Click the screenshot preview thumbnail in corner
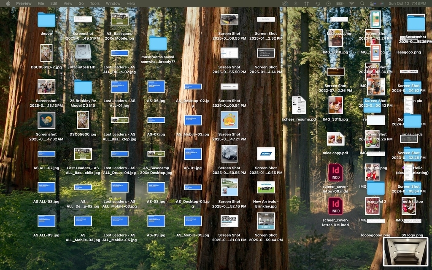The width and height of the screenshot is (432, 270). (x=405, y=251)
